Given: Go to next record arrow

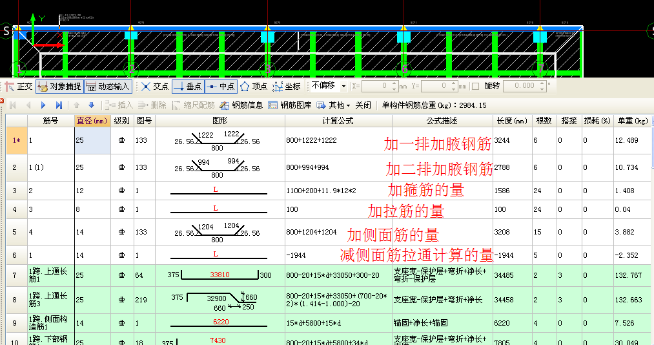Looking at the screenshot, I should [x=43, y=105].
